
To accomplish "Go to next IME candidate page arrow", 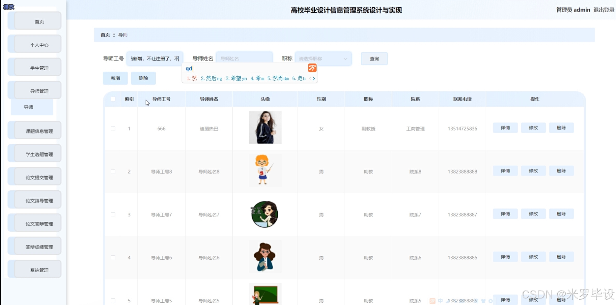I will [314, 79].
